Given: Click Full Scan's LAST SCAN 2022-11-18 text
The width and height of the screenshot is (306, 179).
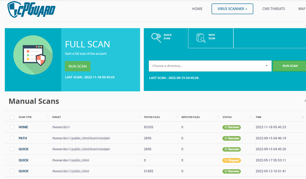Looking at the screenshot, I should [x=90, y=77].
